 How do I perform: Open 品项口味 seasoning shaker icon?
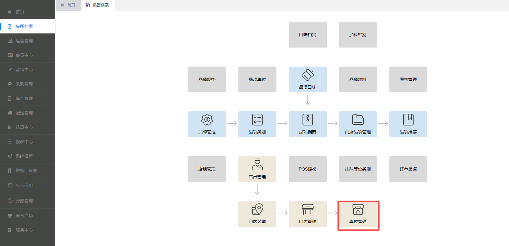click(x=307, y=75)
